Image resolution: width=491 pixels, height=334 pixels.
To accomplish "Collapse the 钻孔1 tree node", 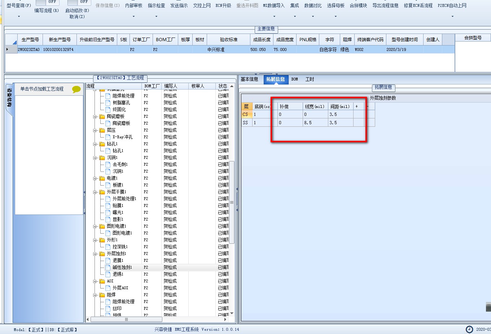I will tap(95, 144).
